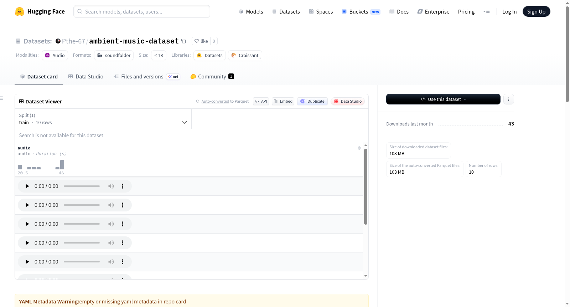Click the Duplicate button

coord(312,101)
